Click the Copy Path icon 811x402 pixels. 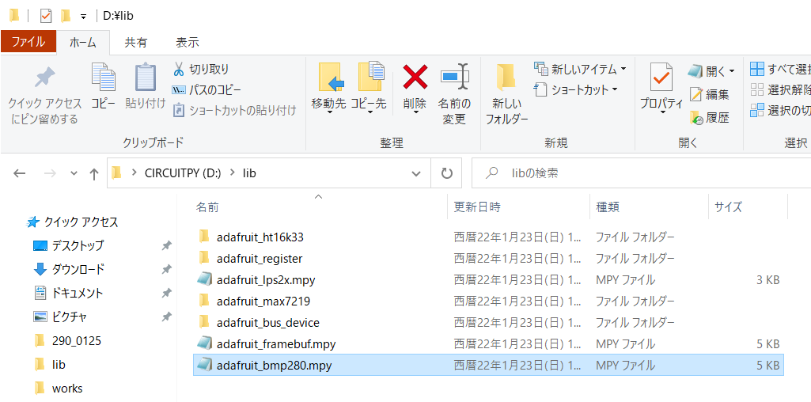pos(179,89)
